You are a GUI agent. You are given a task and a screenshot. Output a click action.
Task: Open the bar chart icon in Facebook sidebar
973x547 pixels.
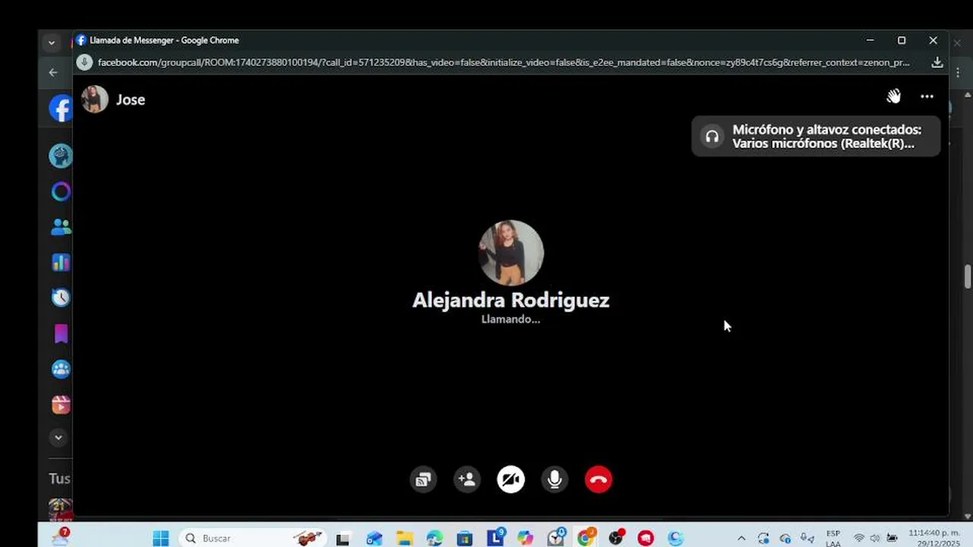(61, 263)
